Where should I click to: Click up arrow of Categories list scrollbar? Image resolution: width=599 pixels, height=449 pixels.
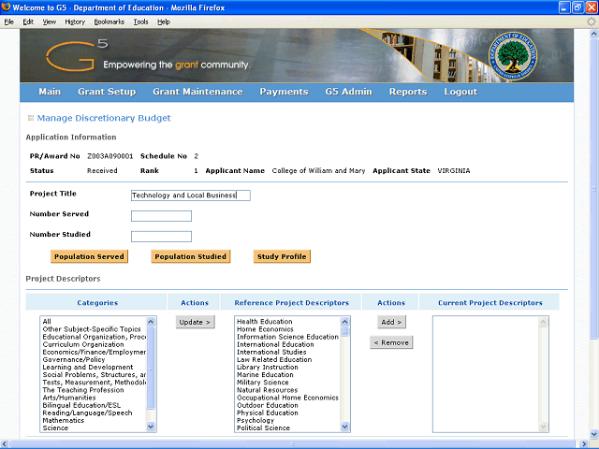coord(151,322)
